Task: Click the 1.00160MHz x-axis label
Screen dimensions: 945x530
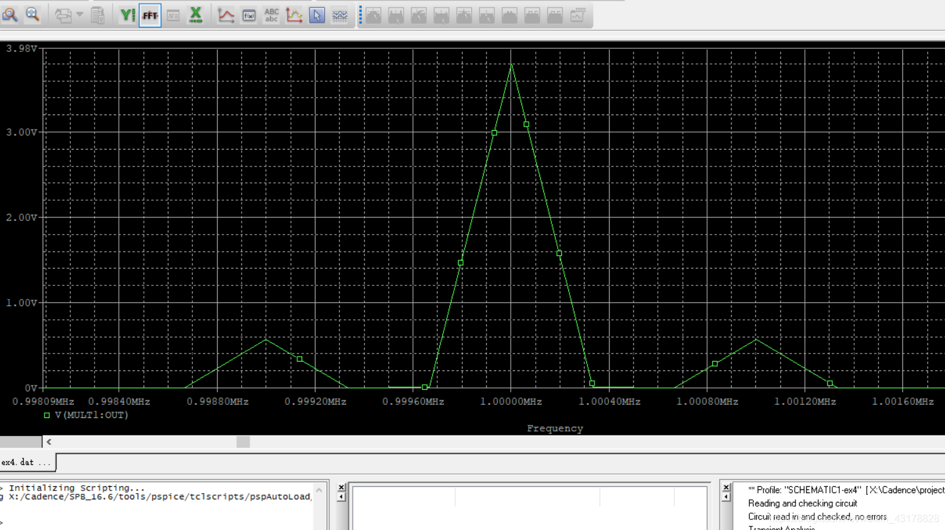Action: click(902, 402)
